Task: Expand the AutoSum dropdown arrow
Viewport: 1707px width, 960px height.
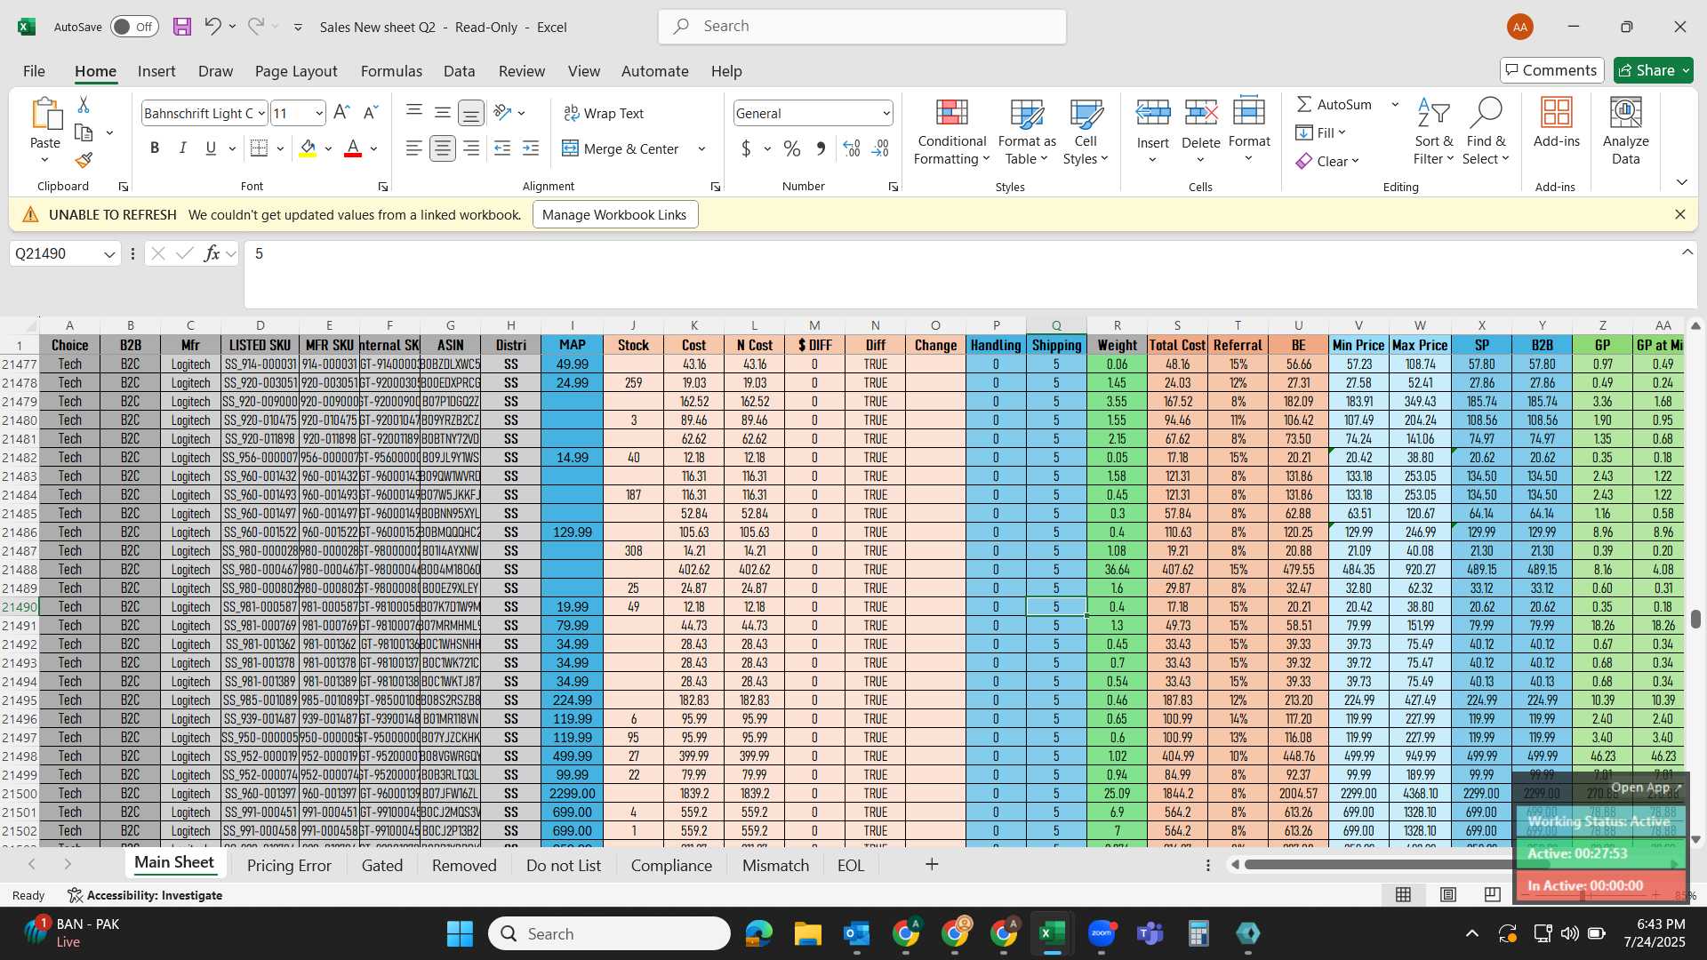Action: point(1395,104)
